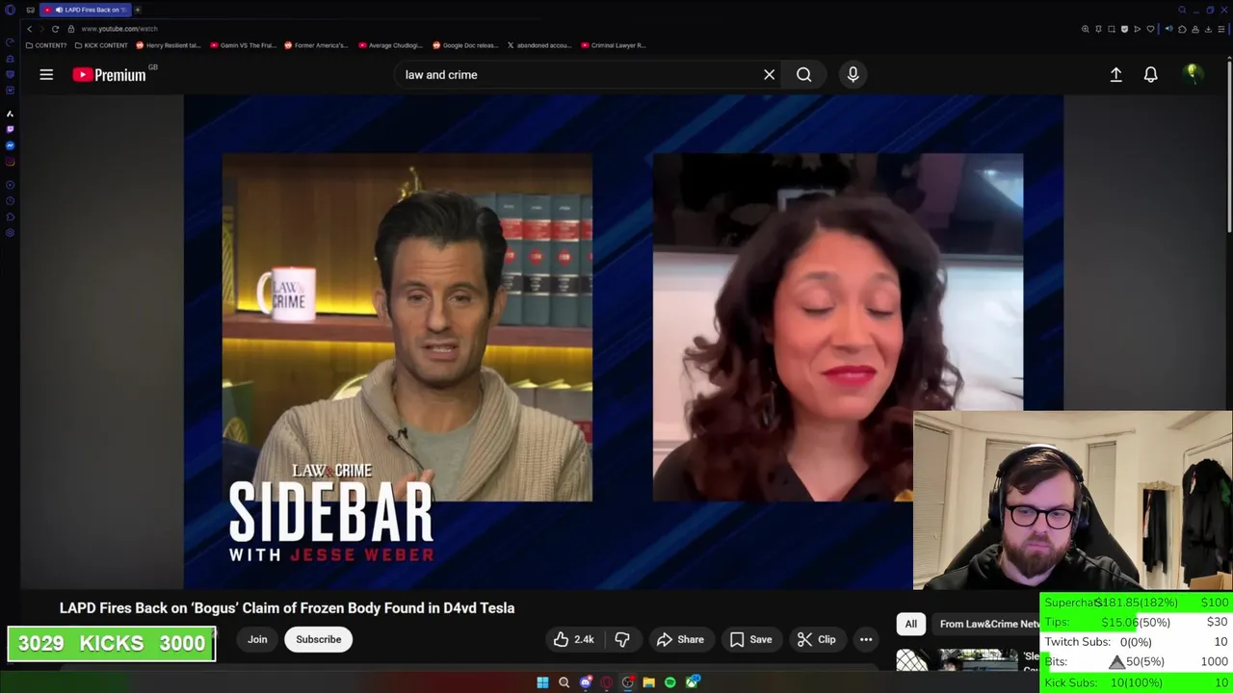The image size is (1233, 693).
Task: Open a new browser tab with plus
Action: click(x=137, y=10)
